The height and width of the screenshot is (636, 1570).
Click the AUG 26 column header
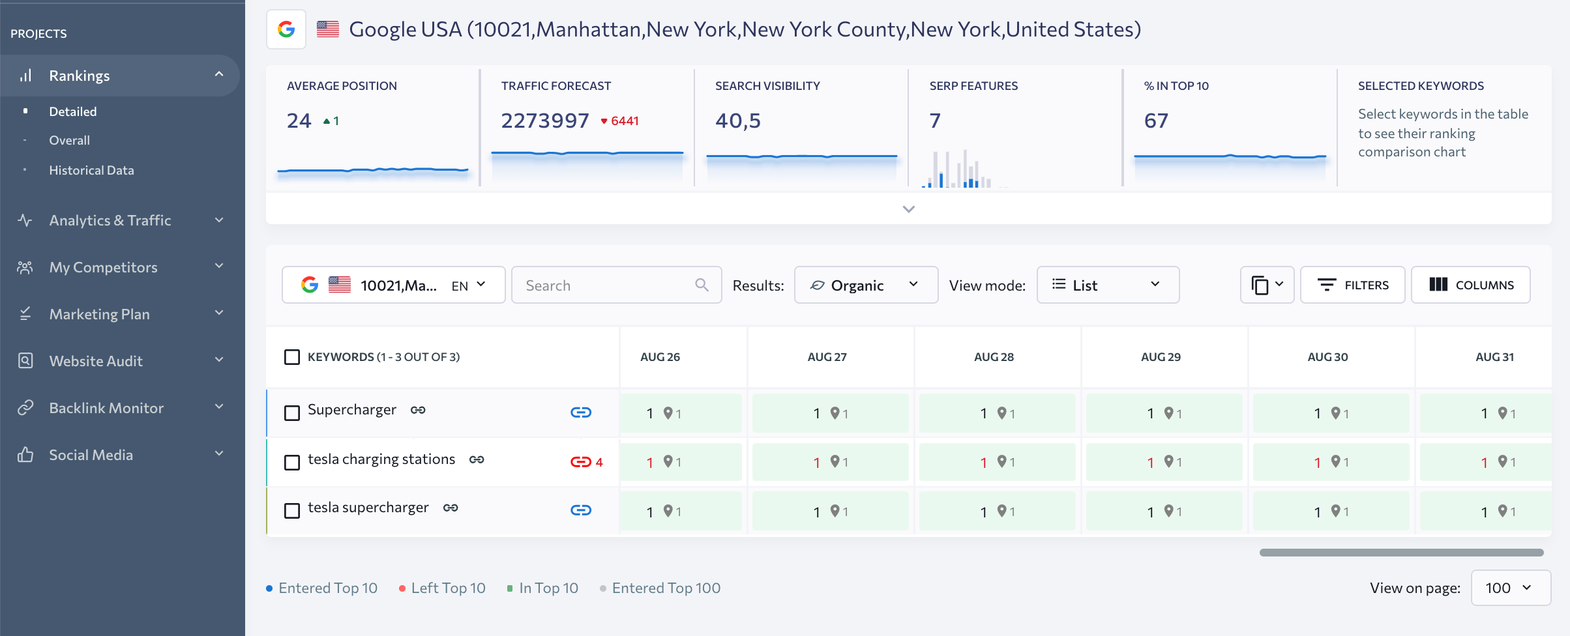660,357
